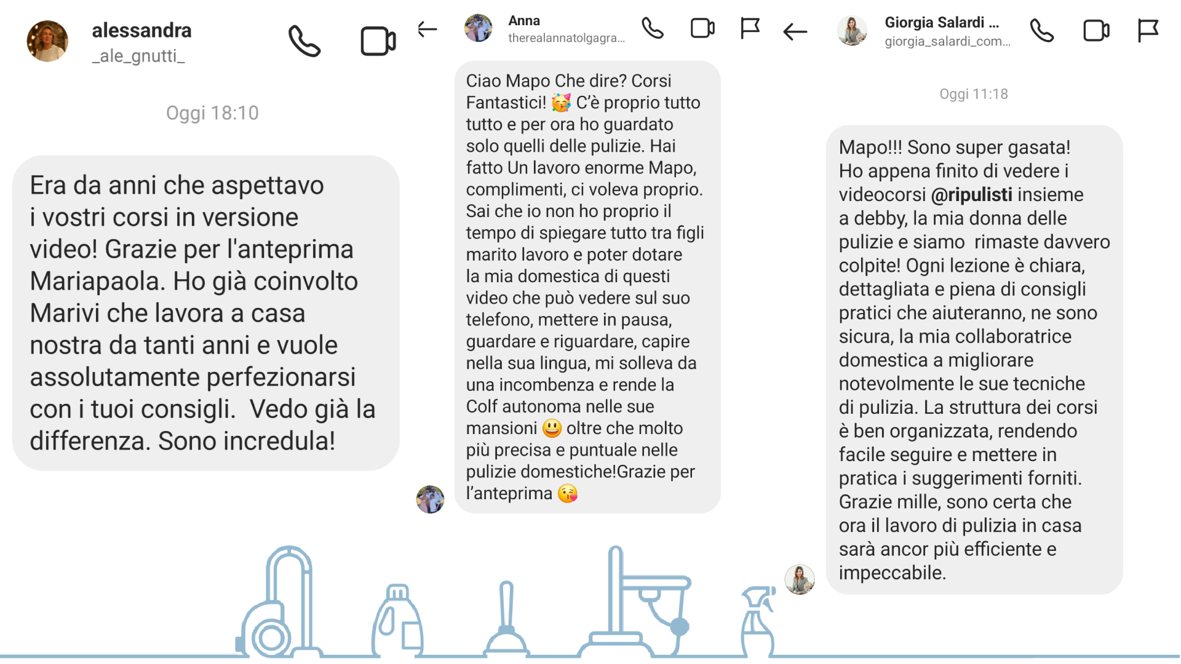The image size is (1181, 664).
Task: Click giorgia_salardi_com username
Action: pos(947,41)
